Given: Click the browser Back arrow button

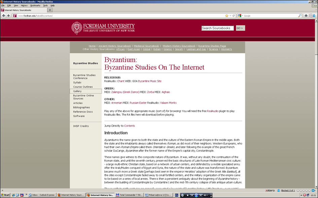Looking at the screenshot, I should [x=4, y=16].
